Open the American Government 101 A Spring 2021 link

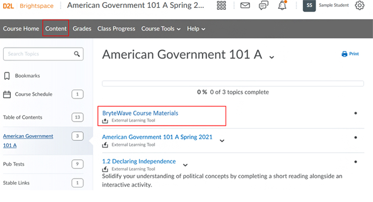(x=157, y=137)
